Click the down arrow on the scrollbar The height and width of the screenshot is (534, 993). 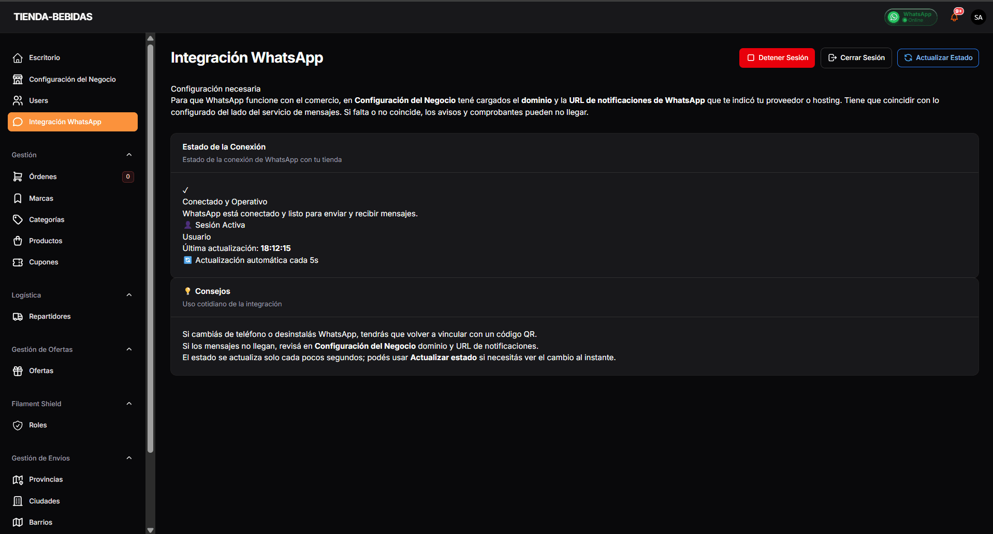pos(150,530)
